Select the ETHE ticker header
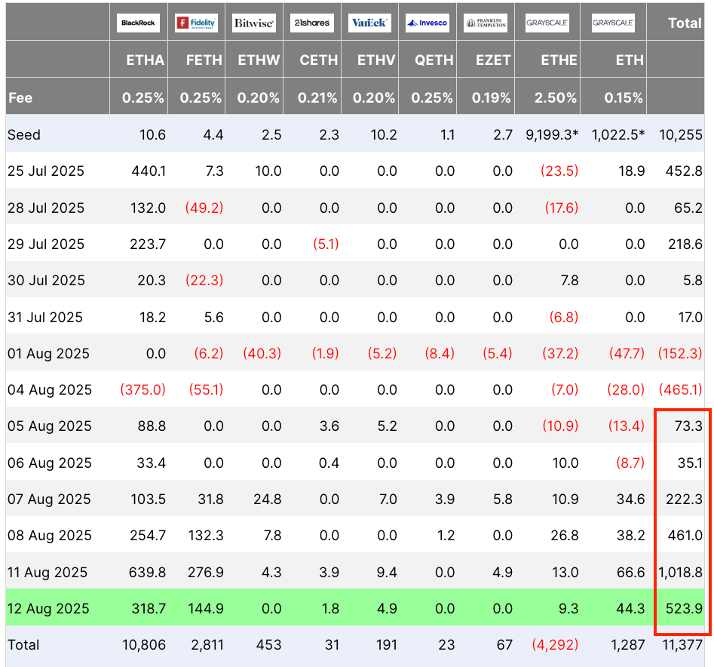 coord(559,60)
